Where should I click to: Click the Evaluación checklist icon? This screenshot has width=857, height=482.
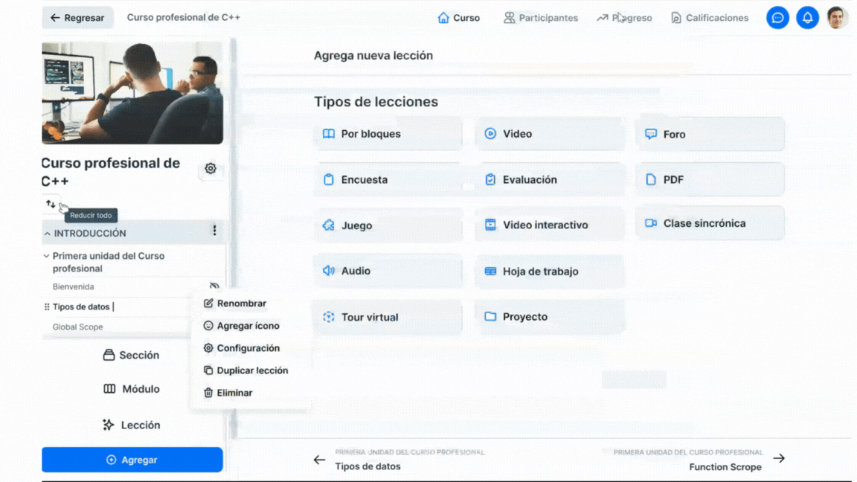(x=490, y=179)
